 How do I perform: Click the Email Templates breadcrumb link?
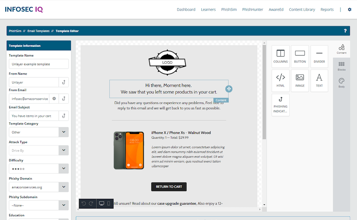(38, 31)
